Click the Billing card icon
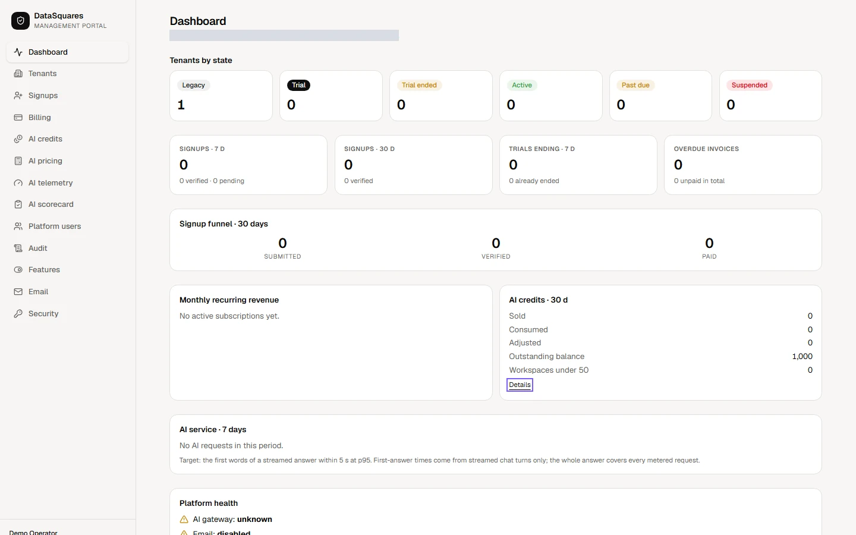The image size is (856, 535). point(18,118)
